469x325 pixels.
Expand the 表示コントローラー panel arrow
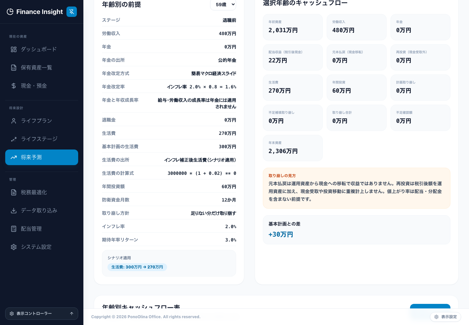point(72,314)
